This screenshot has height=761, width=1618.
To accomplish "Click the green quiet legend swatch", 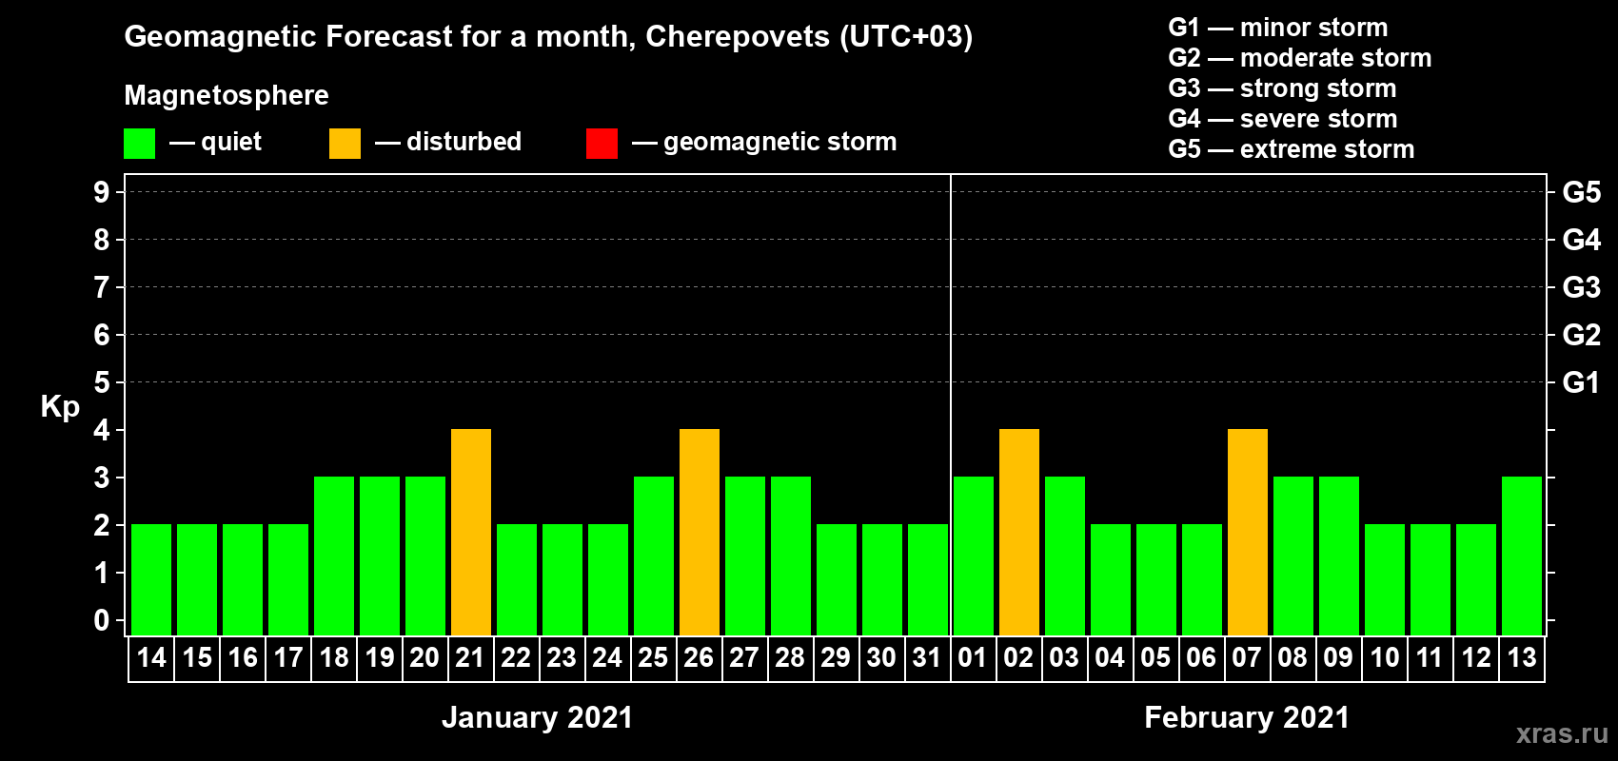I will (139, 144).
